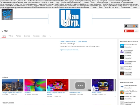
Task: Click the Twitter link icon in the banner
Action: click(128, 26)
